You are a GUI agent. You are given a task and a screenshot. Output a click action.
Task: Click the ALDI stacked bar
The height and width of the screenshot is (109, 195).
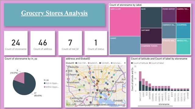point(147,86)
